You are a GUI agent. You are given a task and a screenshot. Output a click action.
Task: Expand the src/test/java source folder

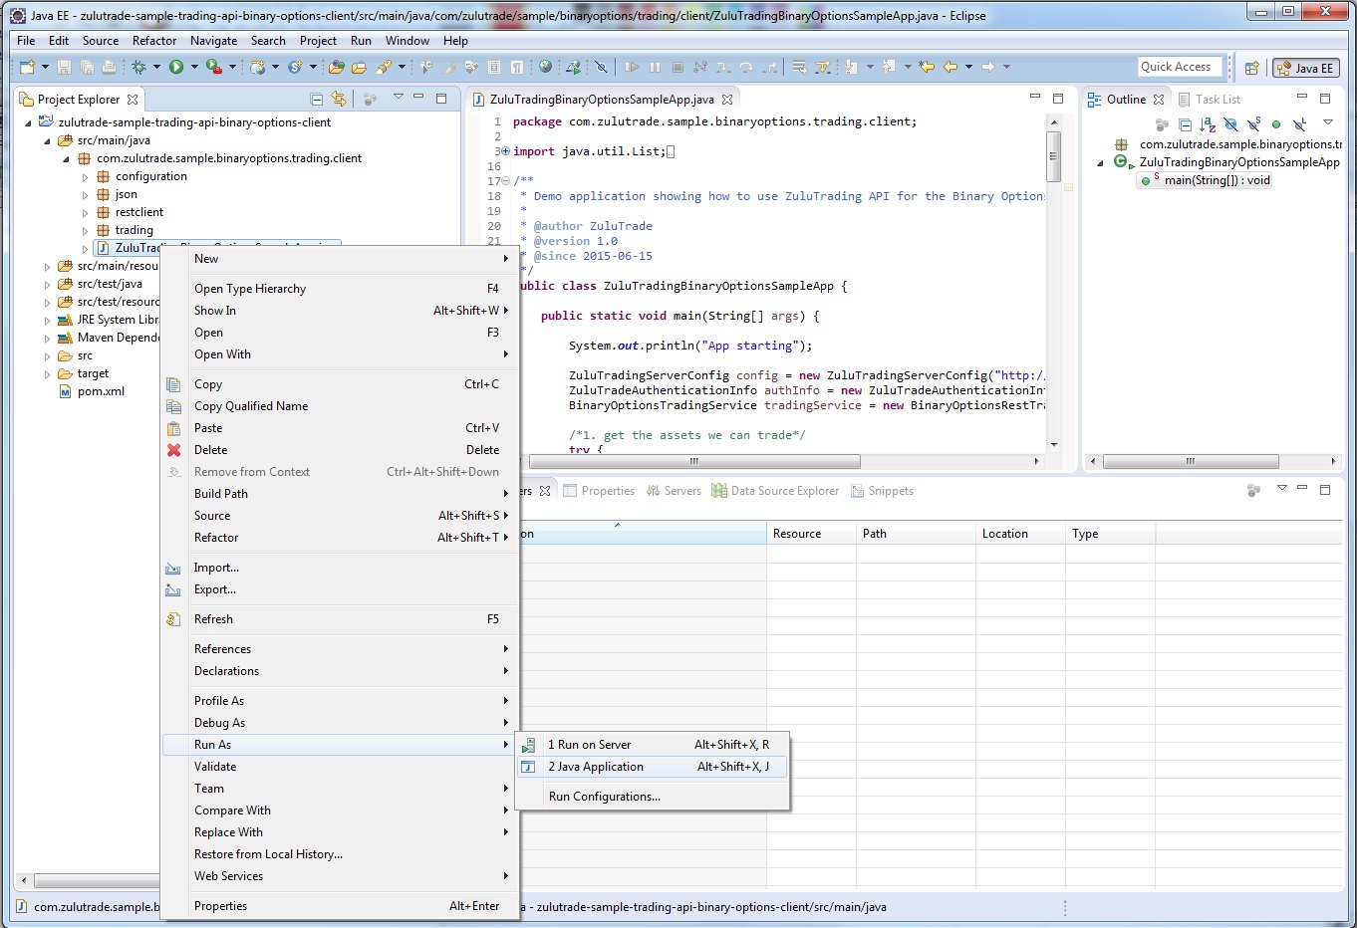pyautogui.click(x=47, y=284)
